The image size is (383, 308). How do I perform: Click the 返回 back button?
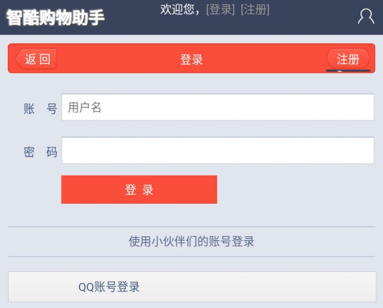36,59
